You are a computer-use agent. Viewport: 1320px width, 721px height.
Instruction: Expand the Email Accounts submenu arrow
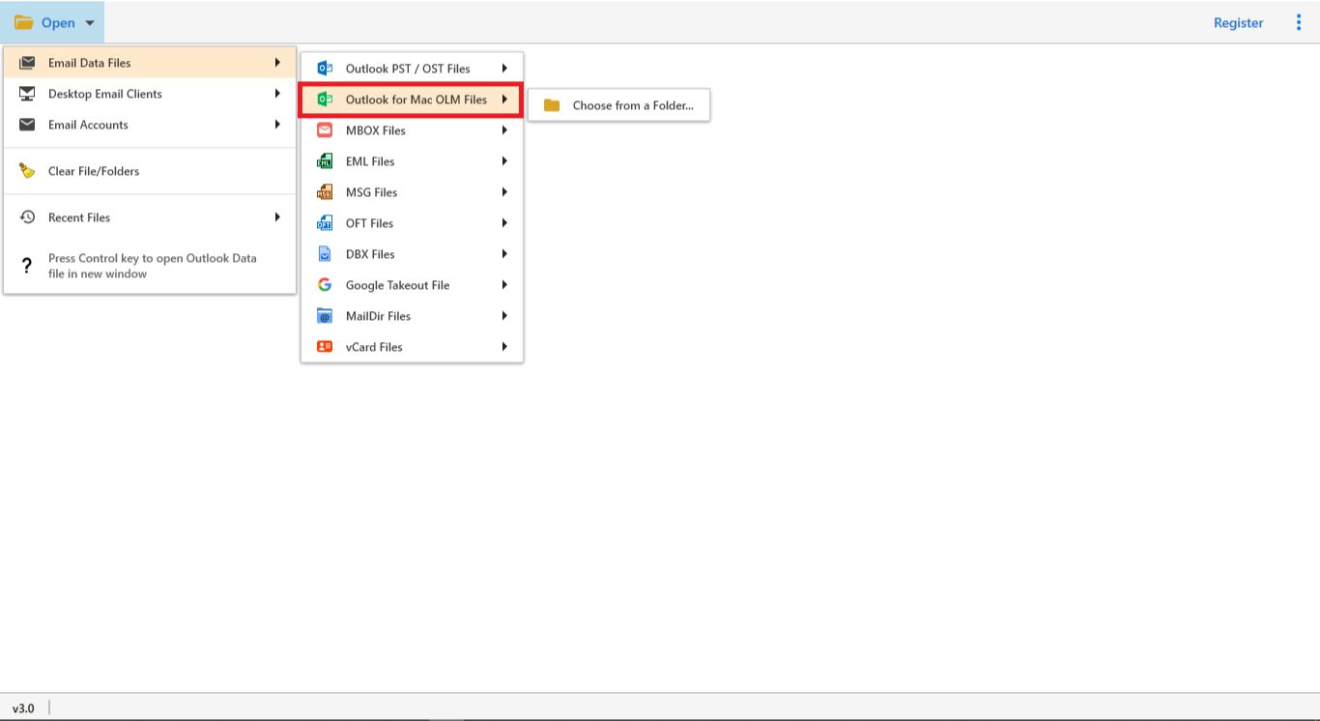point(277,125)
